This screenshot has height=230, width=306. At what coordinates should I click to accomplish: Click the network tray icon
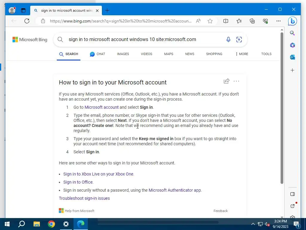[260, 224]
